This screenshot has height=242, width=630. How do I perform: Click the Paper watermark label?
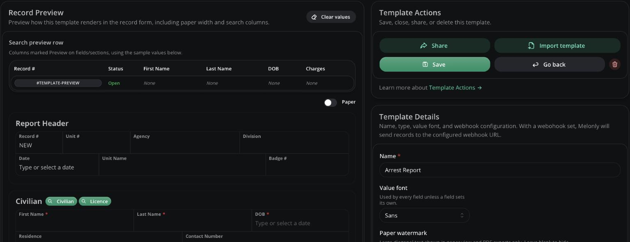pyautogui.click(x=403, y=233)
